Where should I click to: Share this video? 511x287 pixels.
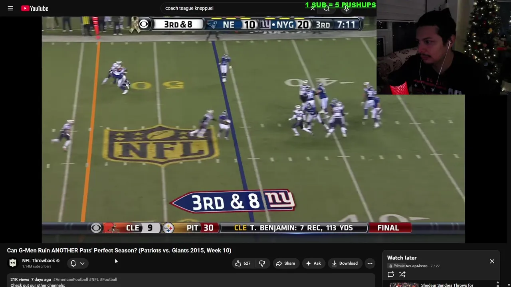[x=285, y=263]
